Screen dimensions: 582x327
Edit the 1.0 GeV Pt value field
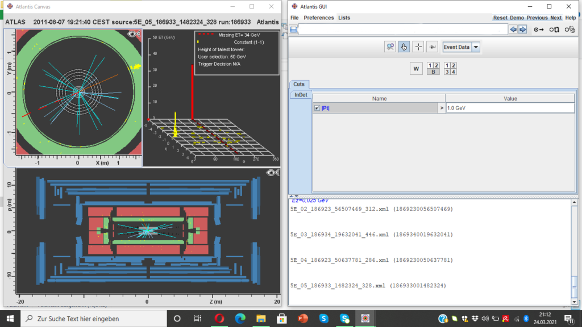pyautogui.click(x=510, y=108)
